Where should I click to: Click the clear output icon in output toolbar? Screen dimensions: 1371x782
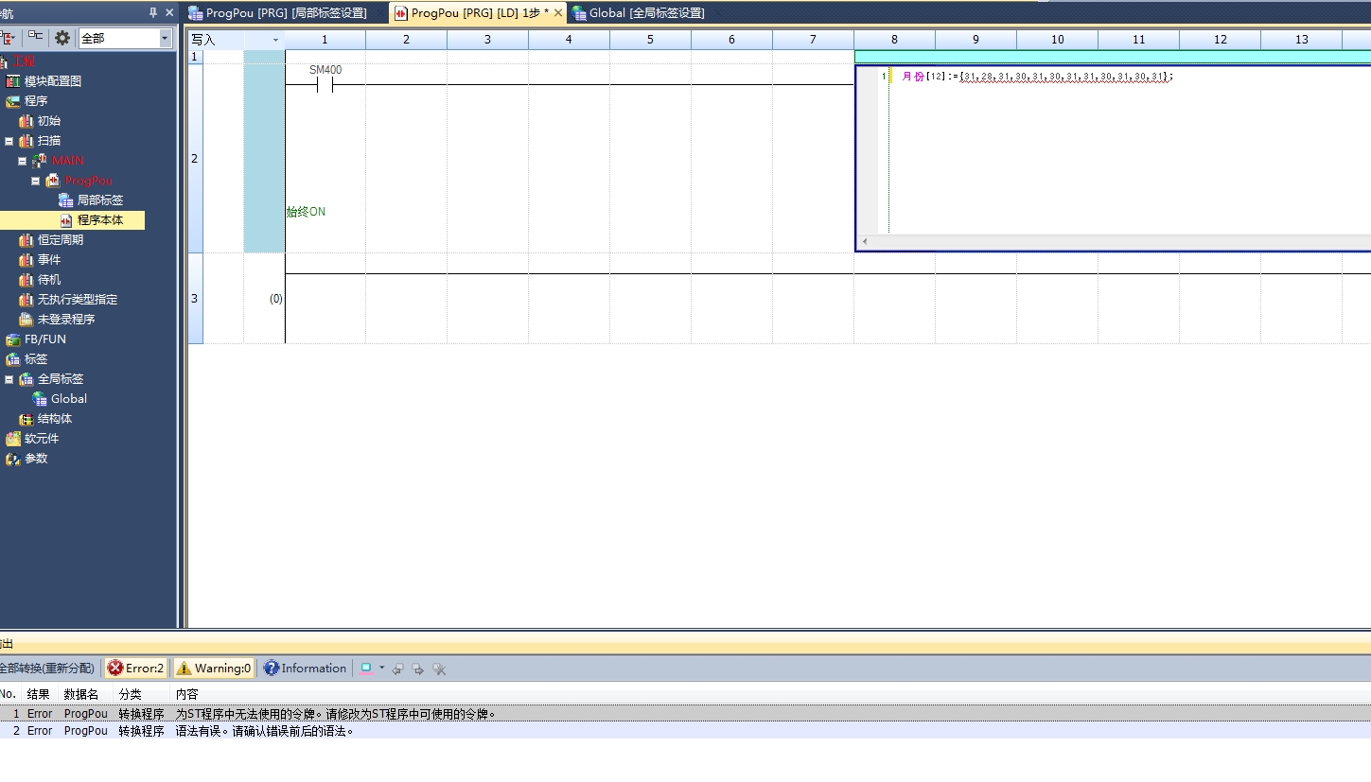click(x=439, y=669)
